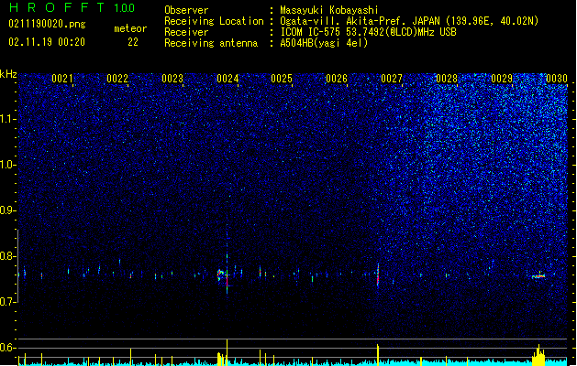This screenshot has height=366, width=577.
Task: Click the 1.1 kHz axis label
Action: pos(8,119)
